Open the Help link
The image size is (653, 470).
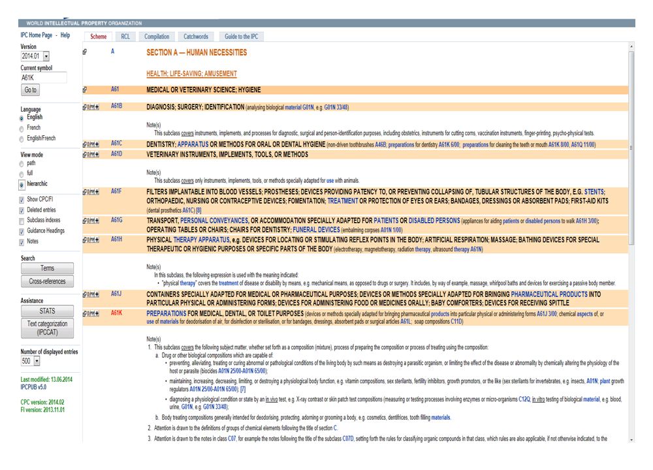[65, 35]
